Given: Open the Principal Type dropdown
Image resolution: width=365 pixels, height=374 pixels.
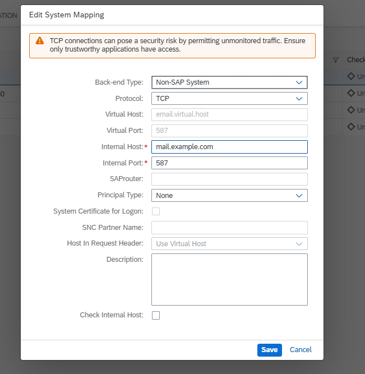Looking at the screenshot, I should pyautogui.click(x=229, y=195).
